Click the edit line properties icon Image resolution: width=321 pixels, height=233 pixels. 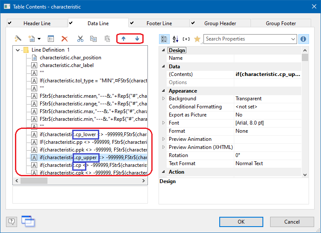point(51,39)
